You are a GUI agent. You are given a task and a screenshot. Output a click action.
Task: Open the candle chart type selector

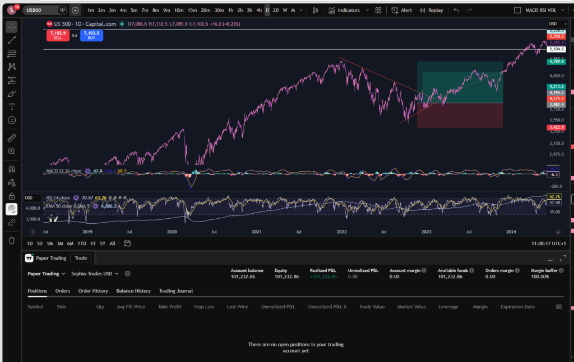click(x=315, y=10)
